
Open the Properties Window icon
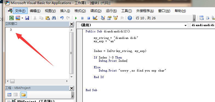[109, 18]
